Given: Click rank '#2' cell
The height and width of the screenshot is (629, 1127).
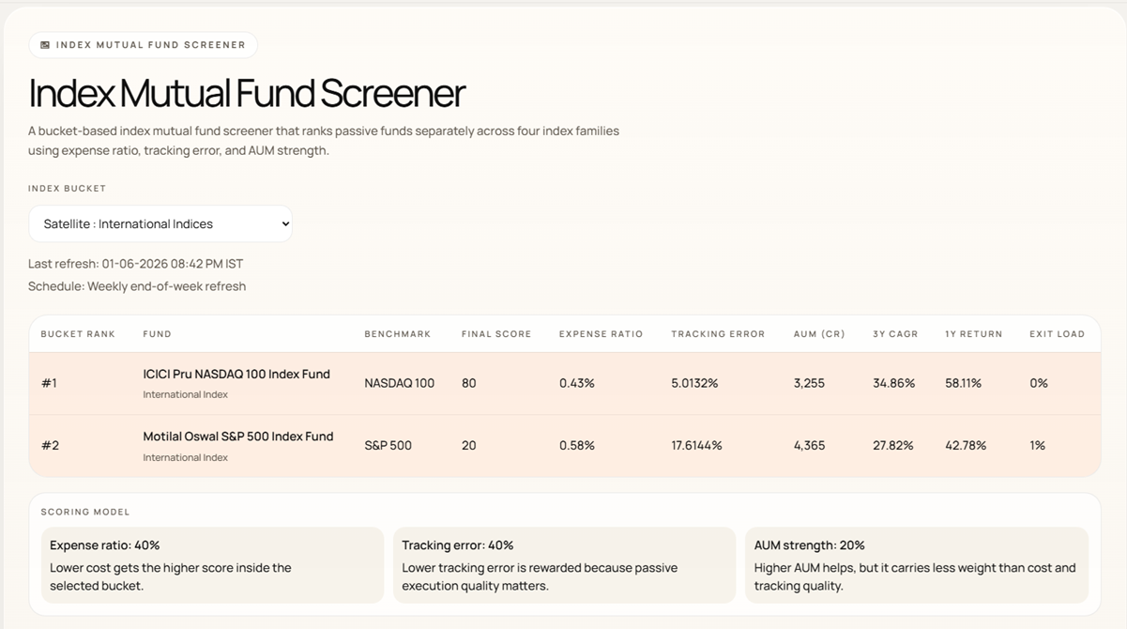Looking at the screenshot, I should [x=51, y=446].
